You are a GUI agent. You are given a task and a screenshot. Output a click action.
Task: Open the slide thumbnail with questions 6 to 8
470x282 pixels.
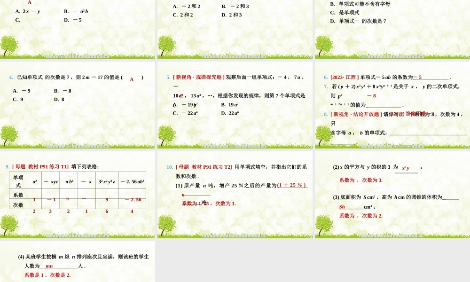click(x=392, y=105)
